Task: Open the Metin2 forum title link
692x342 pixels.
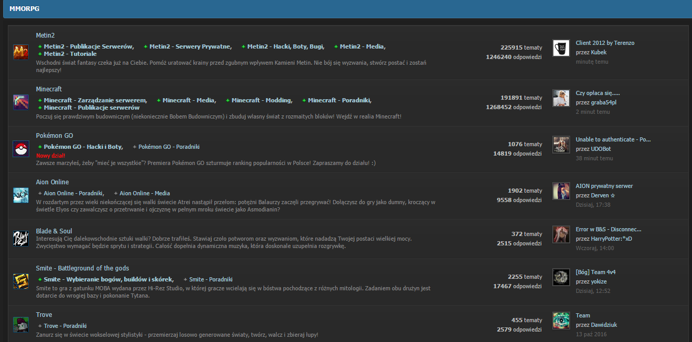Action: [46, 36]
